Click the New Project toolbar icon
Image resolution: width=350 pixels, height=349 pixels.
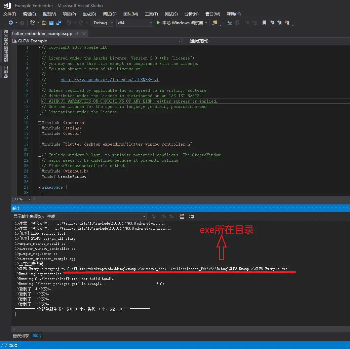32,23
